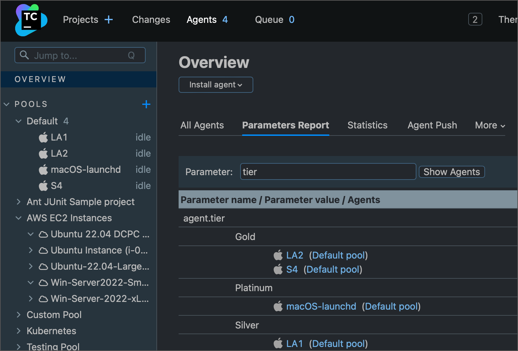
Task: Click the Parameter text field containing tier
Action: 328,172
